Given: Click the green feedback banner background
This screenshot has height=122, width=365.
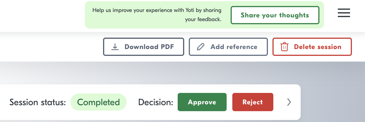Looking at the screenshot, I should click(322, 24).
